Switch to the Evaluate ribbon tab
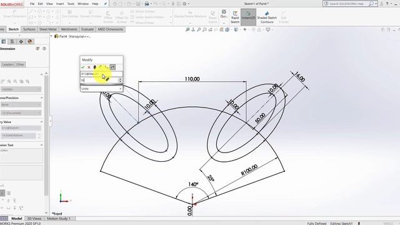The image size is (400, 225). click(87, 29)
